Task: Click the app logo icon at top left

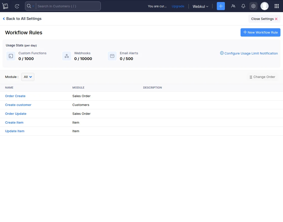Action: pyautogui.click(x=5, y=6)
